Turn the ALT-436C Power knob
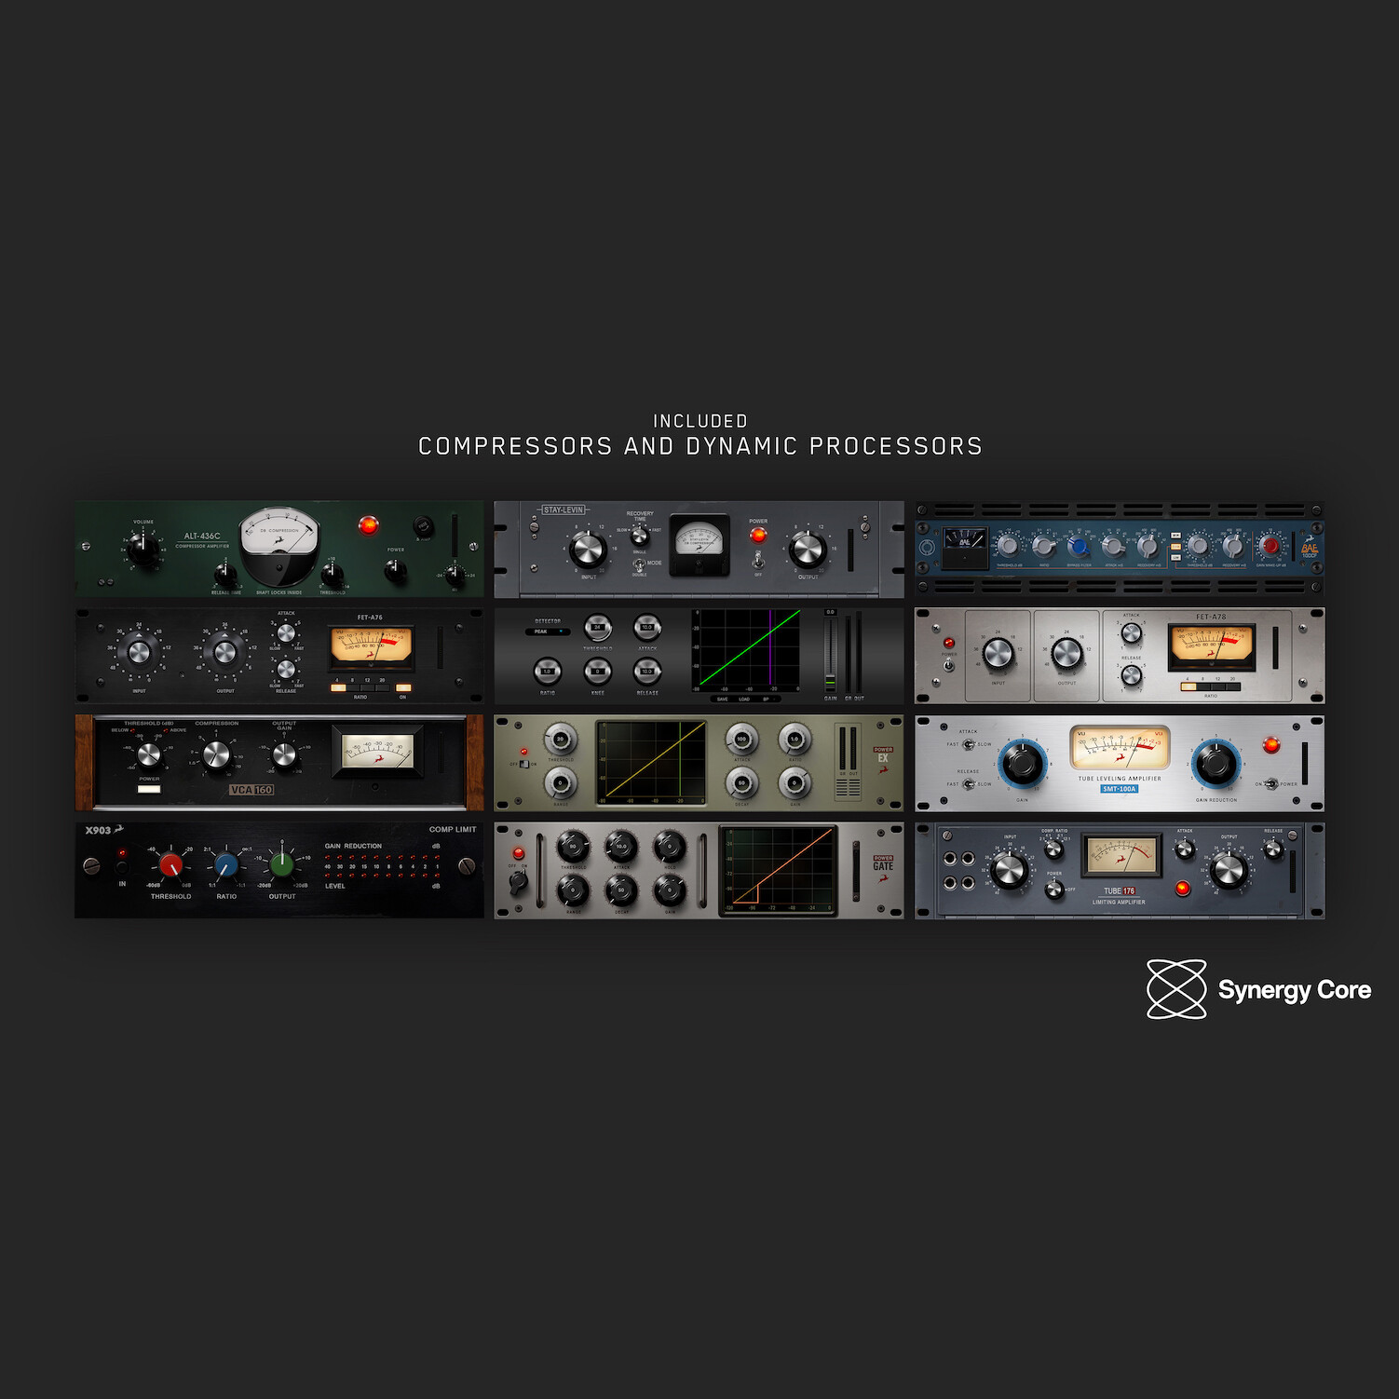This screenshot has width=1399, height=1399. [x=396, y=569]
